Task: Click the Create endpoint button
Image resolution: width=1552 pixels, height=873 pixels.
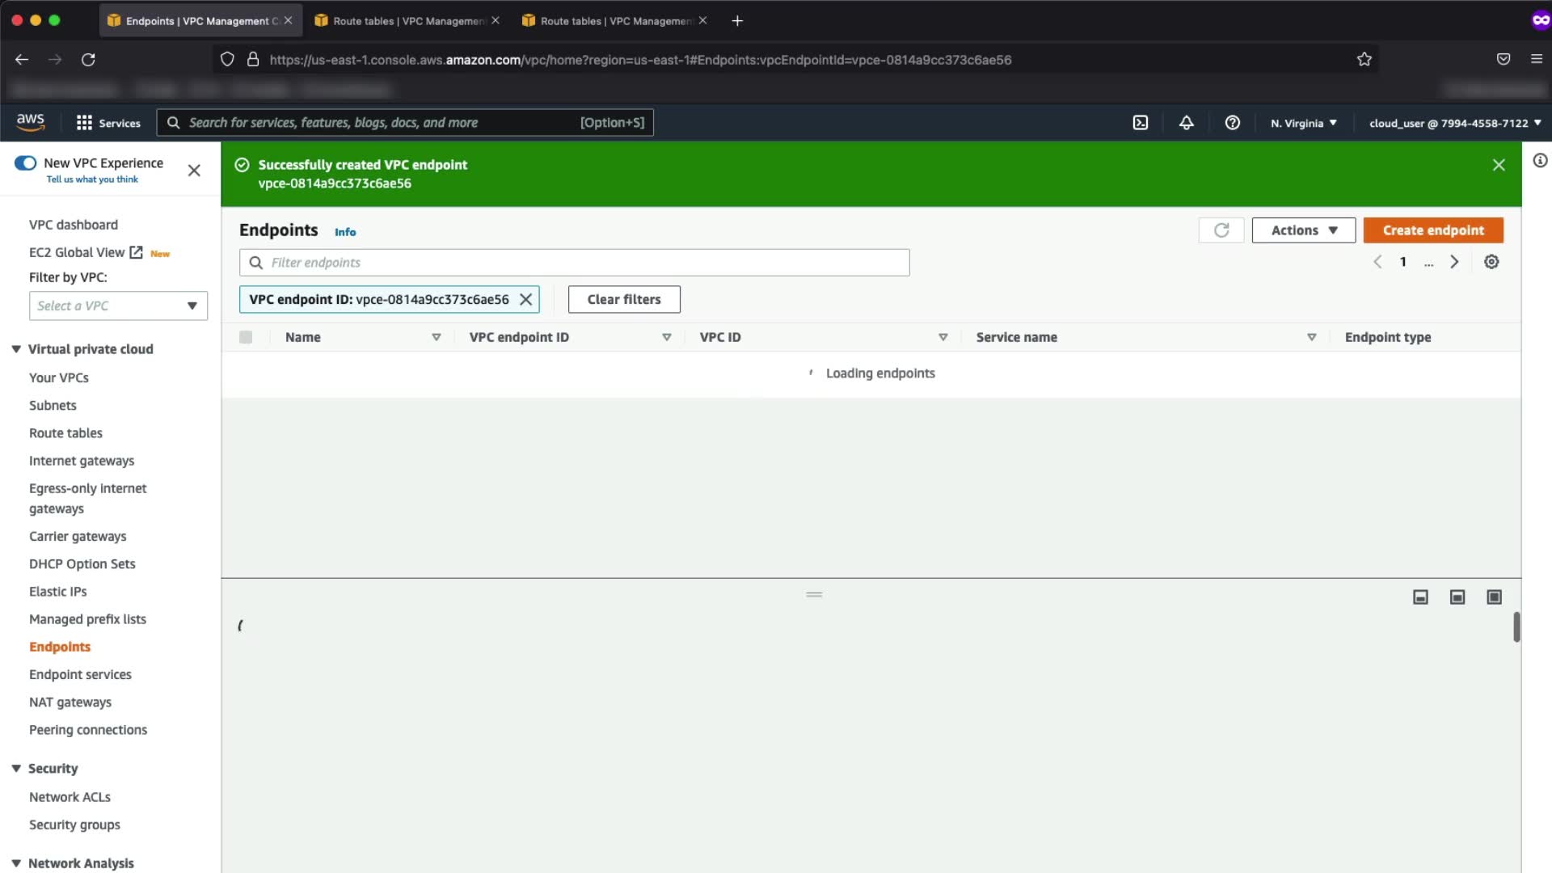Action: (1432, 230)
